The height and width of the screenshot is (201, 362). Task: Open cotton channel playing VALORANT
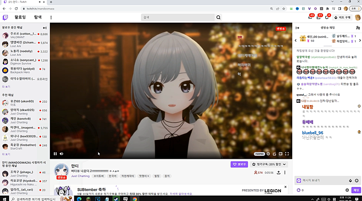tap(25, 35)
